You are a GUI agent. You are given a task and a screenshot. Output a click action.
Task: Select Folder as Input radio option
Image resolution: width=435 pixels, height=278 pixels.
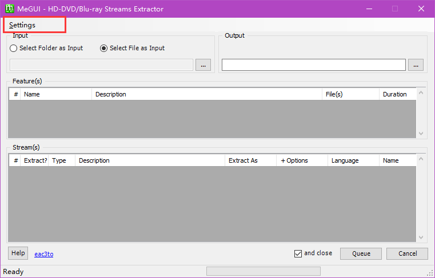pos(14,49)
